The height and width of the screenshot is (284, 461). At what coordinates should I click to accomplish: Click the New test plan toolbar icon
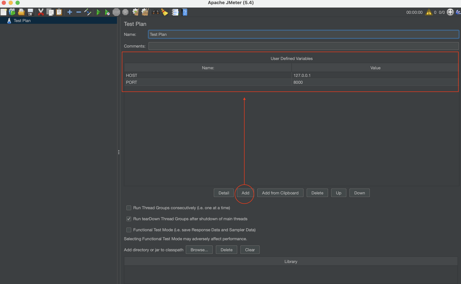pos(4,12)
